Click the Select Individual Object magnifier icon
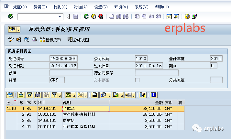Image resolution: width=231 pixels, height=139 pixels. (x=27, y=40)
